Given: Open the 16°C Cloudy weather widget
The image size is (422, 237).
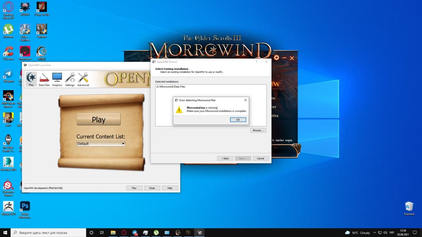Looking at the screenshot, I should (x=357, y=233).
